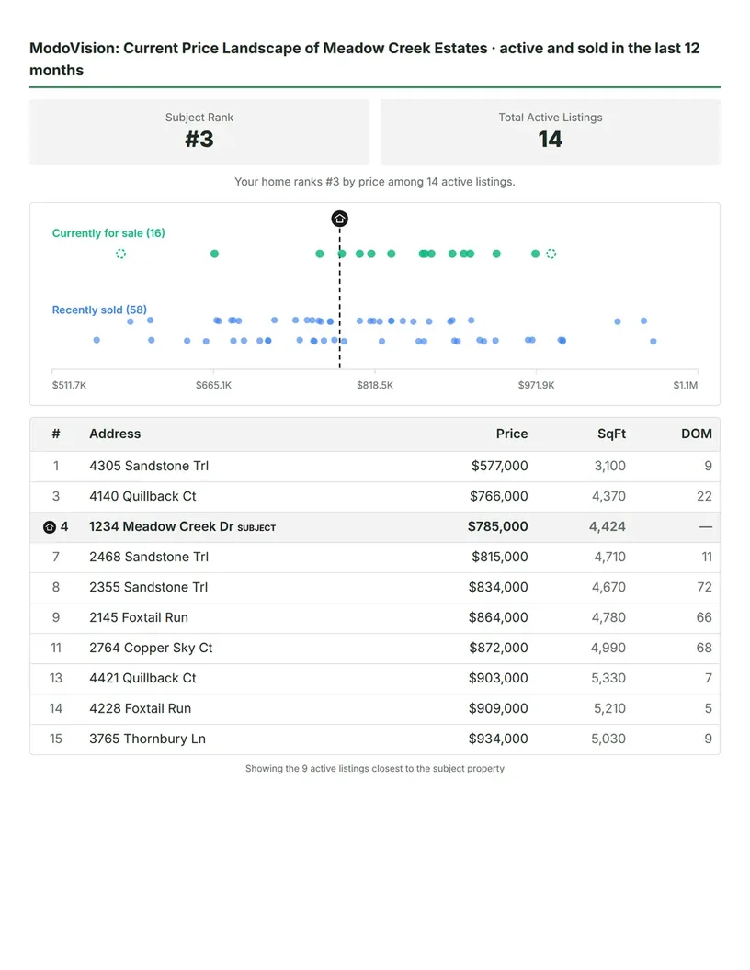Click the 'Your home ranks #3' caption
Screen dimensions: 750x970
click(x=374, y=182)
